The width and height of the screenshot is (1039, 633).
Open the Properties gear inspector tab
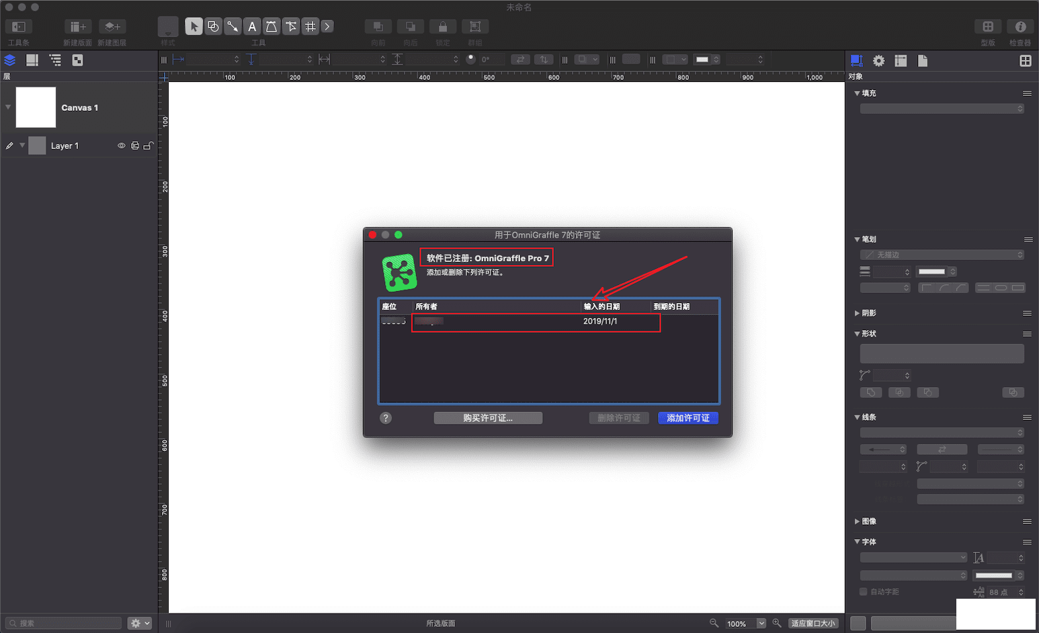(x=879, y=60)
